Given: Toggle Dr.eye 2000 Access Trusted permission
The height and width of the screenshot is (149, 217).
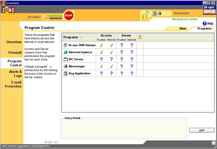Looking at the screenshot, I should point(101,45).
